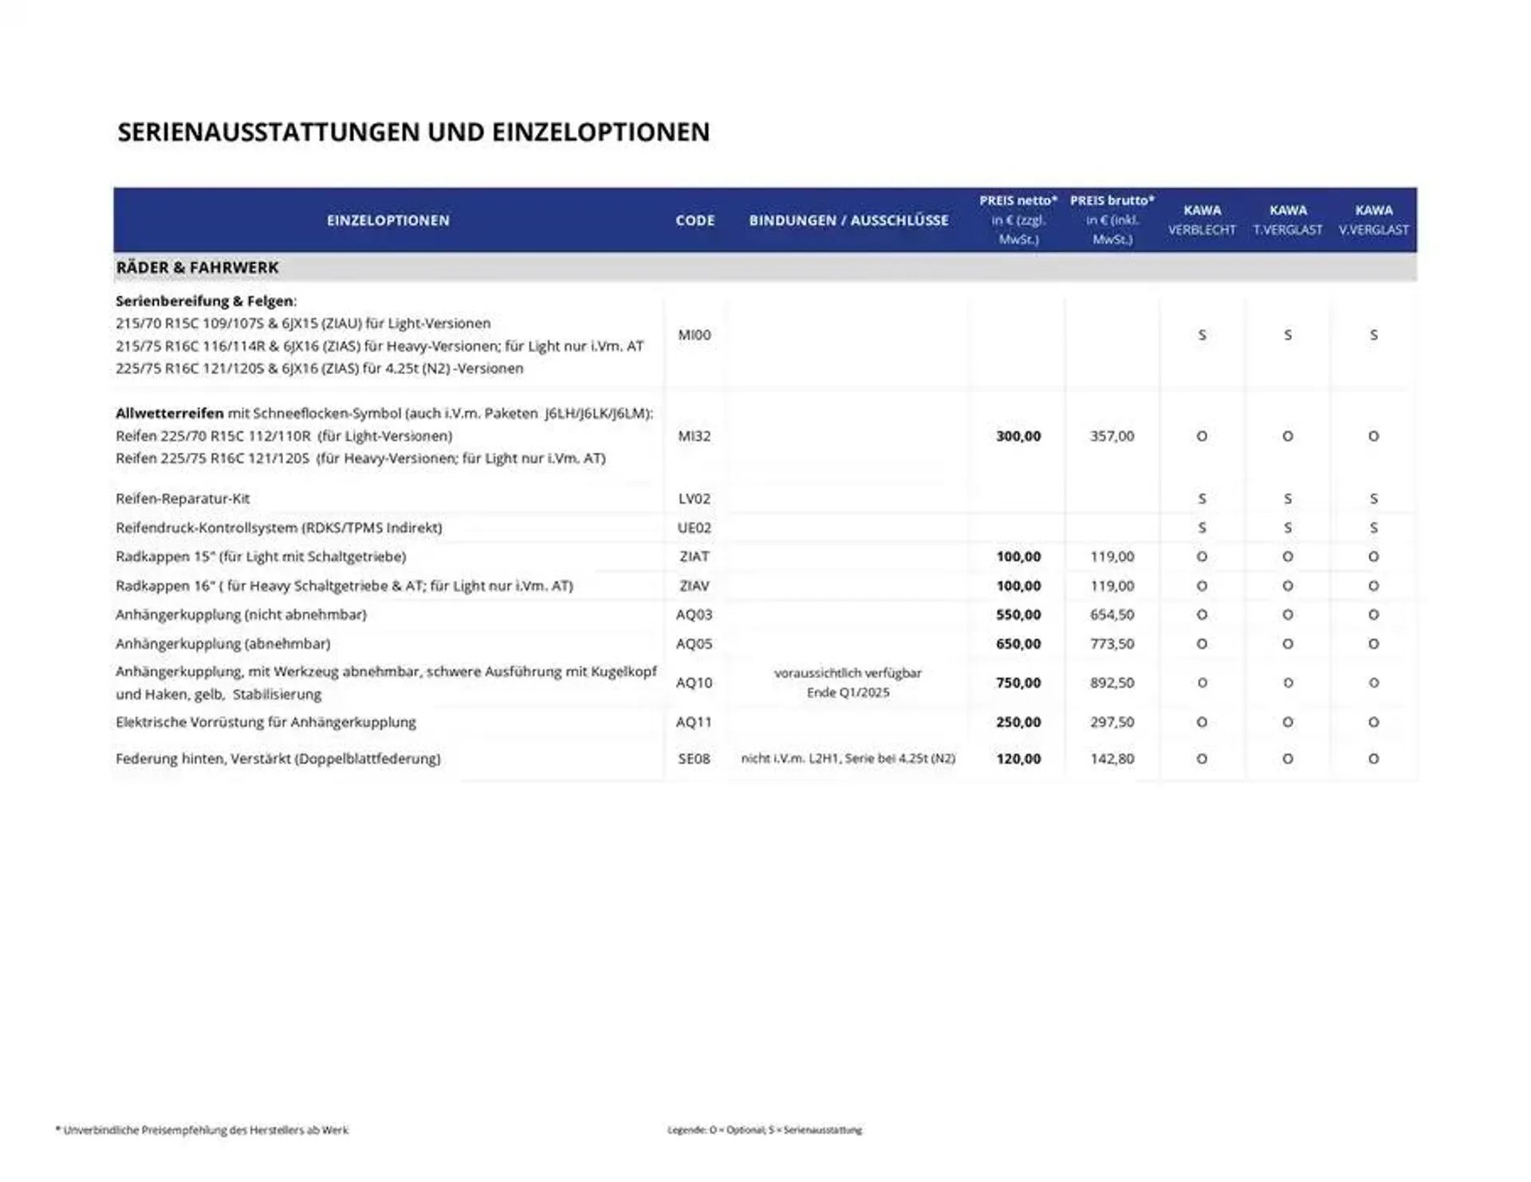
Task: Click 'Anhängerkupplung, mit Werkzeug abnehmbar' description
Action: point(386,683)
